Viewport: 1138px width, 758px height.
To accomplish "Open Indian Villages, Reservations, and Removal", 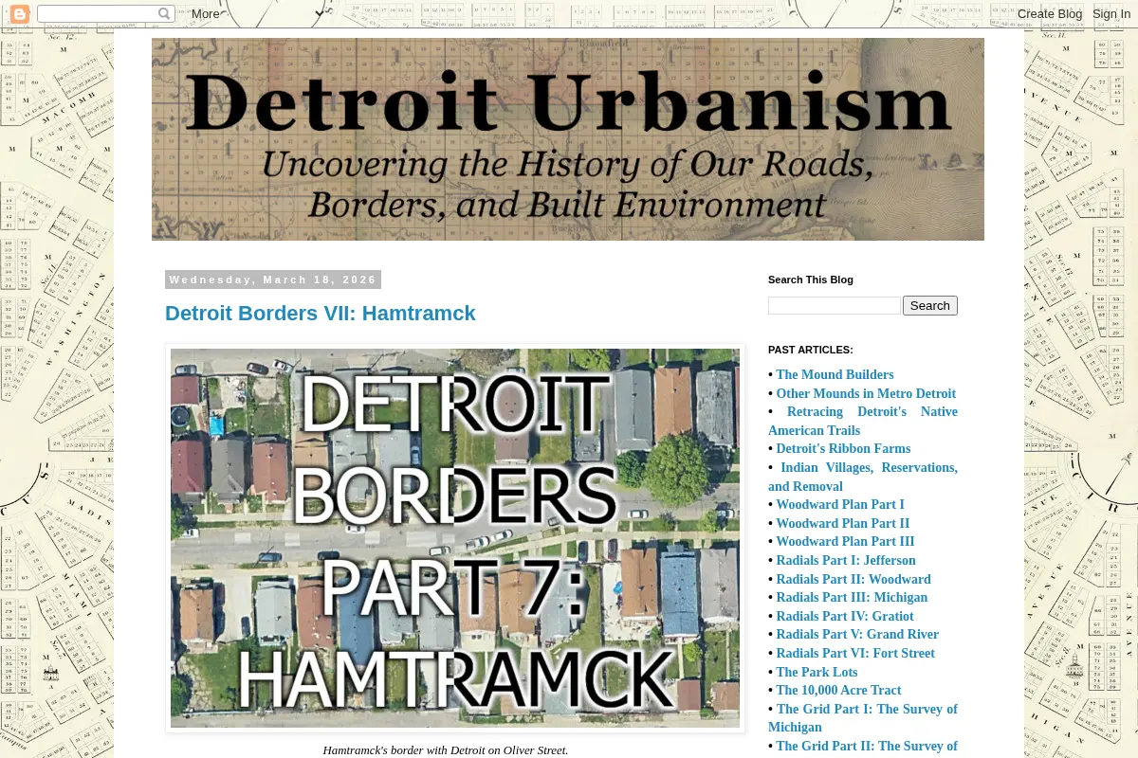I will 863,477.
